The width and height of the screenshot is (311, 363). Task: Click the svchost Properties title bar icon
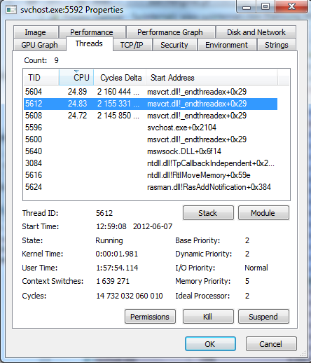pos(11,10)
